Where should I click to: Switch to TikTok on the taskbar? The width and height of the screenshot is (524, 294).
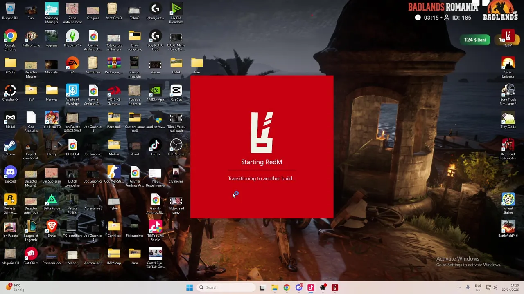pos(311,287)
